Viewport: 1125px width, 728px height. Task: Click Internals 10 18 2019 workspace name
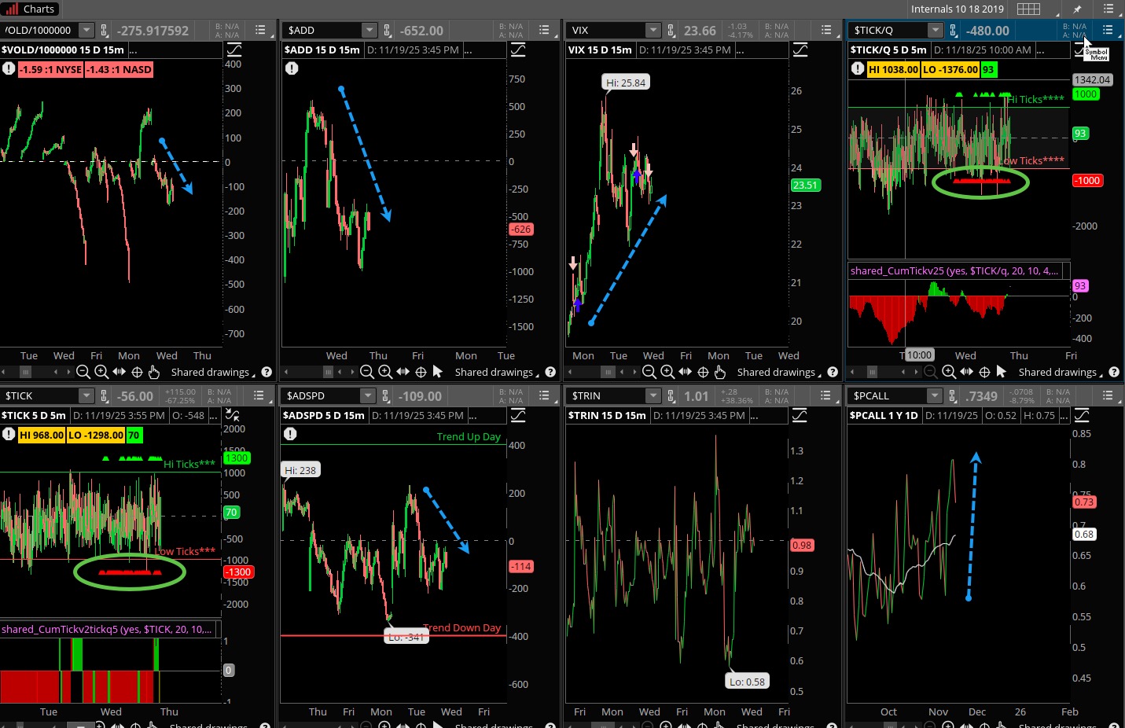click(957, 9)
